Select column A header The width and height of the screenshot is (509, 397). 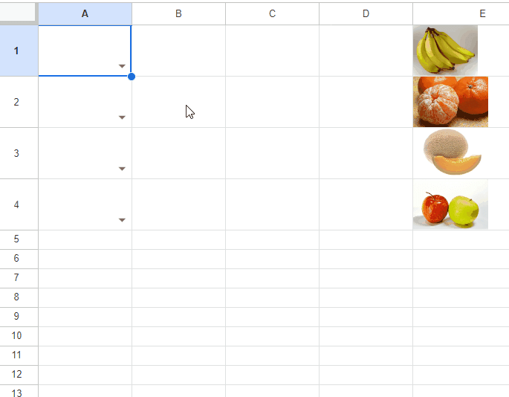click(85, 13)
